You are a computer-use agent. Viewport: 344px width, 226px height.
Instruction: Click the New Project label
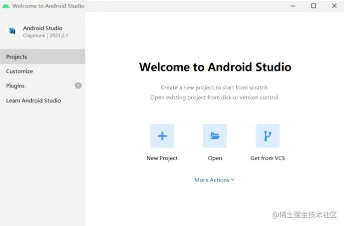(162, 158)
